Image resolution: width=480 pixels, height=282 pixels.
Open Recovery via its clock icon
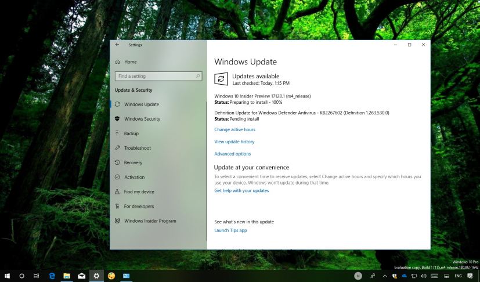click(x=117, y=162)
